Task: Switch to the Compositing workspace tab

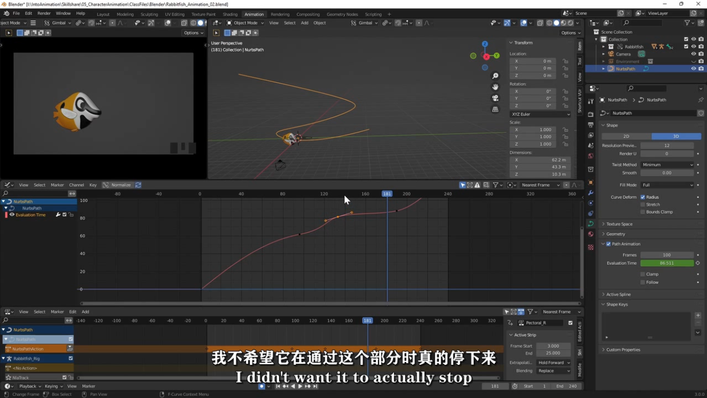Action: (308, 14)
